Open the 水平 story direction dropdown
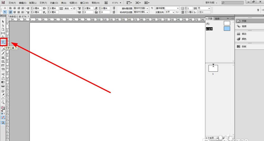 [170, 12]
